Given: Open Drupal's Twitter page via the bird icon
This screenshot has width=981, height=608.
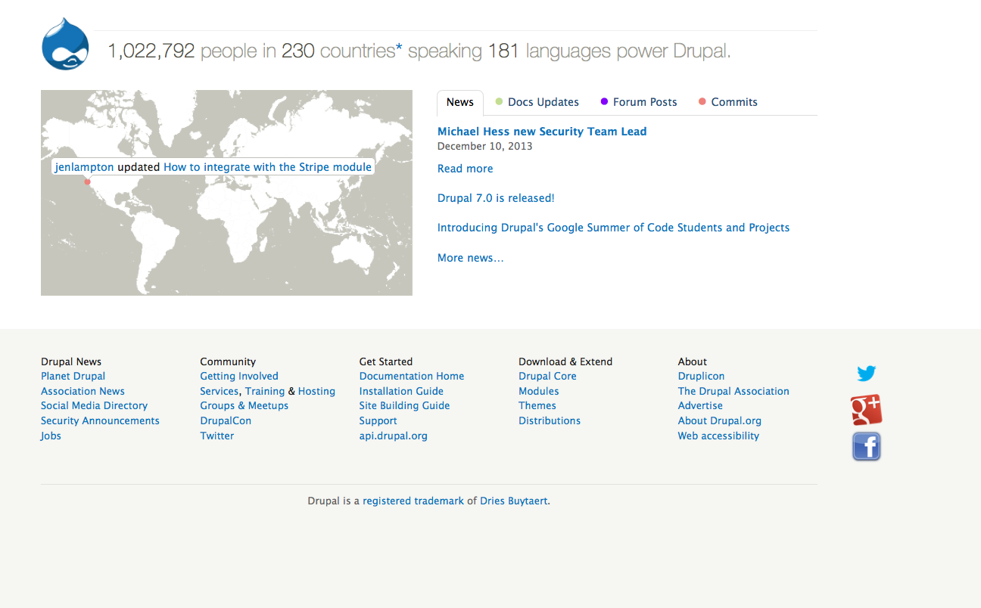Looking at the screenshot, I should (x=866, y=373).
